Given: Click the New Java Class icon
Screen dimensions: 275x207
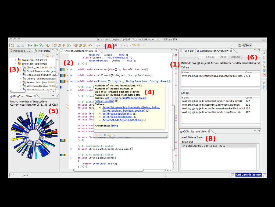Looking at the screenshot, I should coord(68,45).
